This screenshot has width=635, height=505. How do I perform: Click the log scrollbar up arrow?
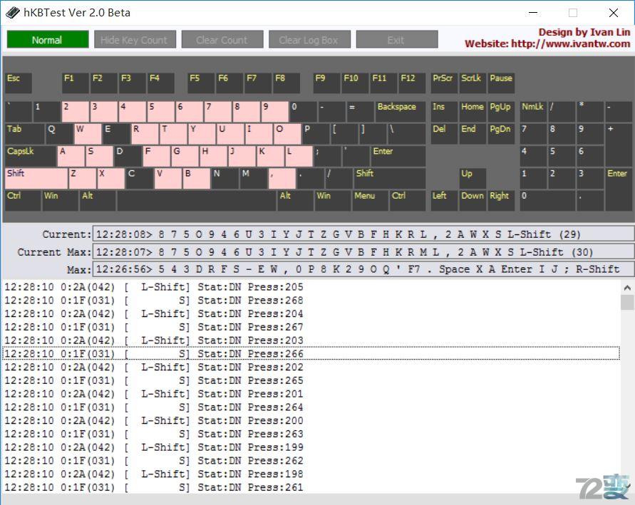627,288
